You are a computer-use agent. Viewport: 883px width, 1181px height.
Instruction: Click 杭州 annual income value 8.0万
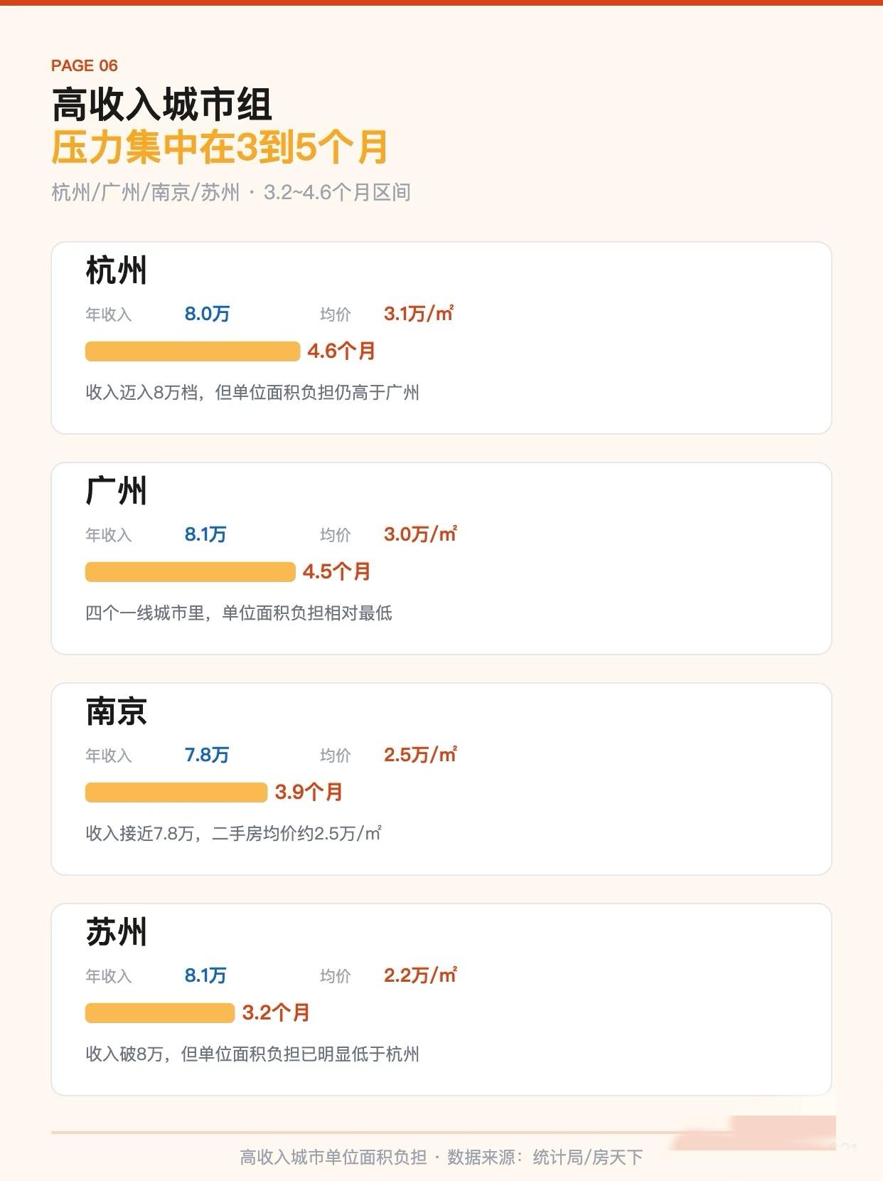207,314
